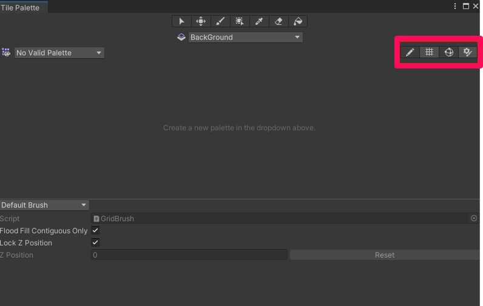Viewport: 483px width, 306px height.
Task: Pick the Box Fill tool
Action: (240, 21)
